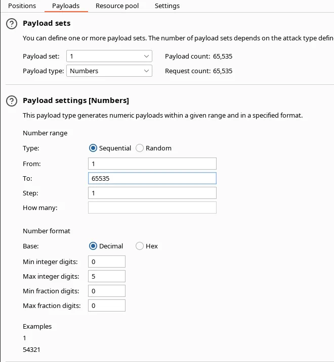
Task: Expand the Payload type dropdown
Action: 109,71
